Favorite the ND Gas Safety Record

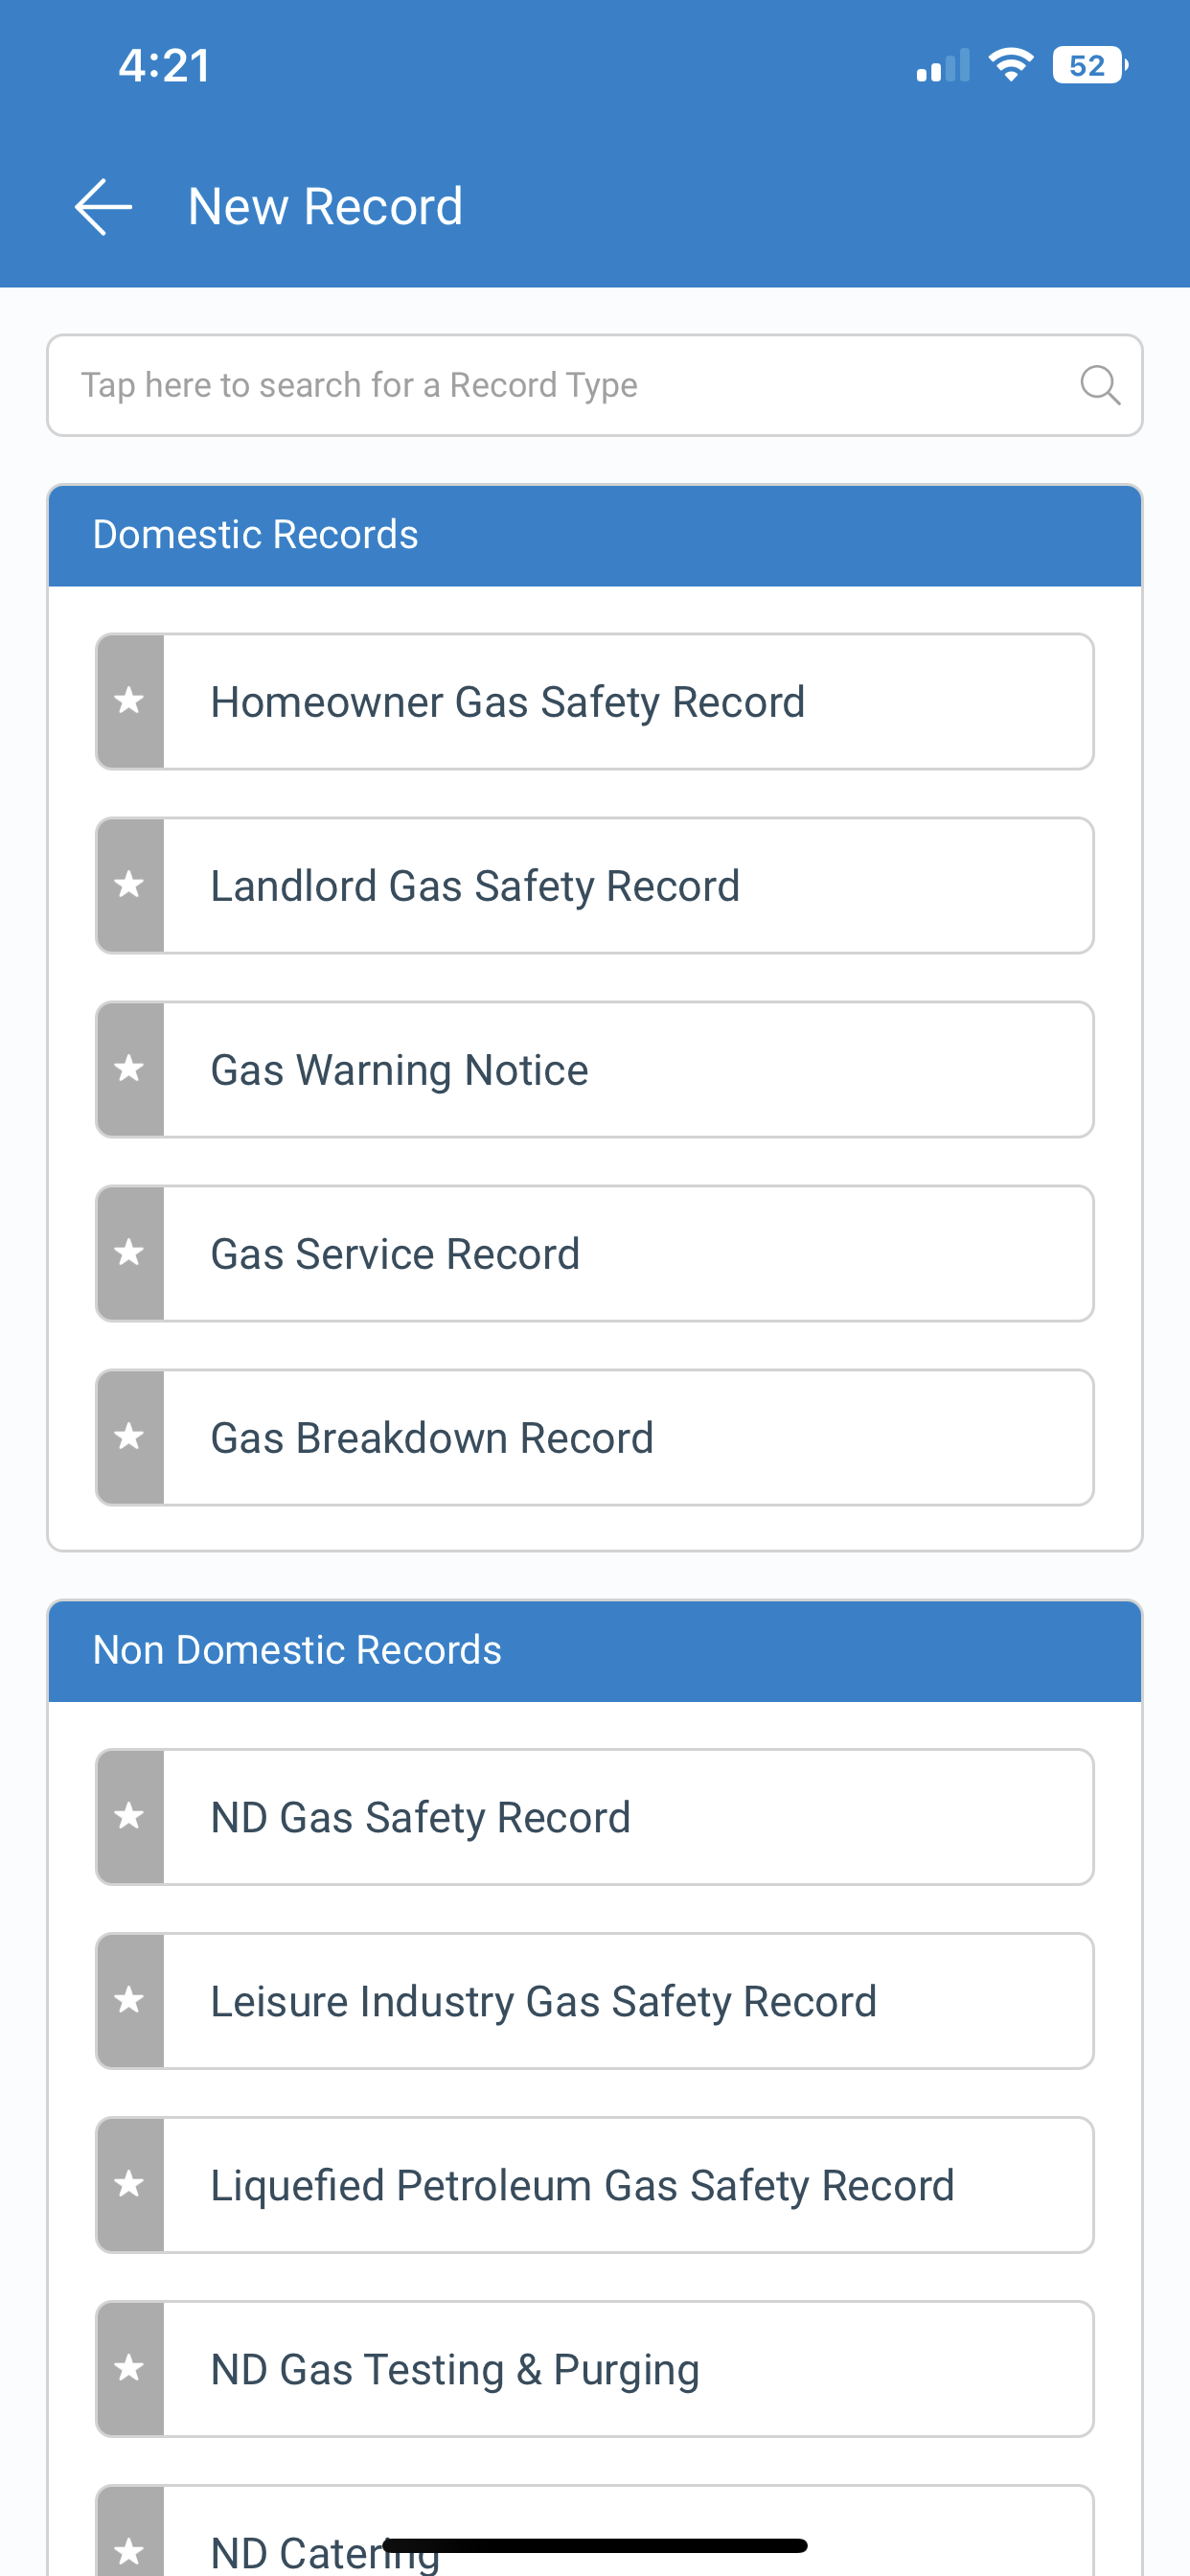130,1816
